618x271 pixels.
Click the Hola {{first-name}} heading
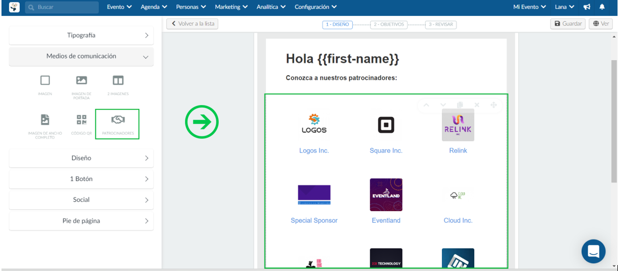[343, 59]
